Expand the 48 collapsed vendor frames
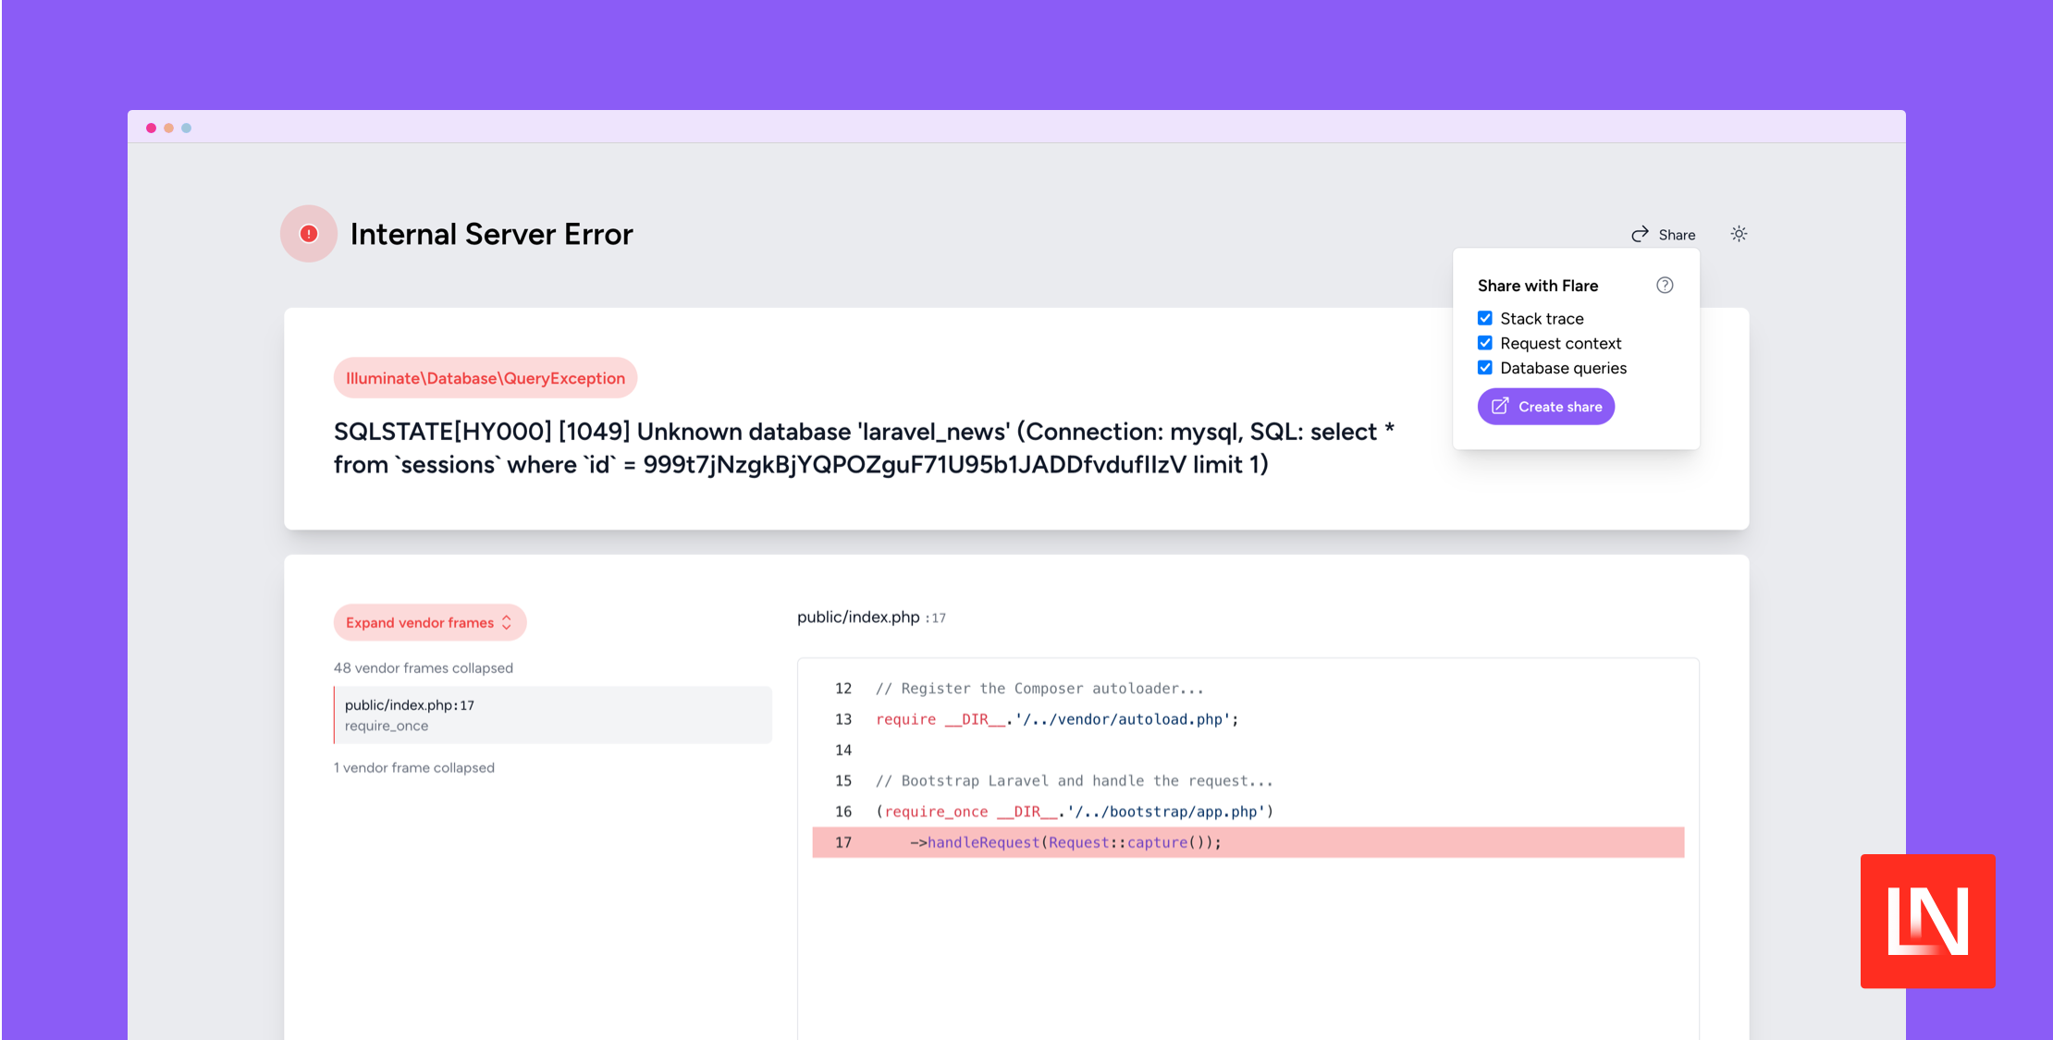The image size is (2053, 1040). coord(423,668)
